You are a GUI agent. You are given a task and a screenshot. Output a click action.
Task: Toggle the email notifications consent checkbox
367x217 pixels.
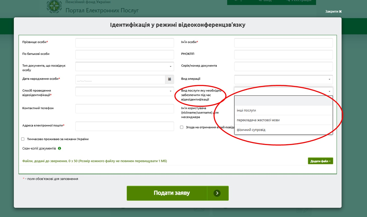coord(182,127)
